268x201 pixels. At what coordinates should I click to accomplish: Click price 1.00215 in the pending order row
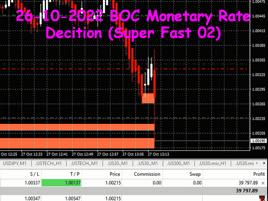(113, 198)
